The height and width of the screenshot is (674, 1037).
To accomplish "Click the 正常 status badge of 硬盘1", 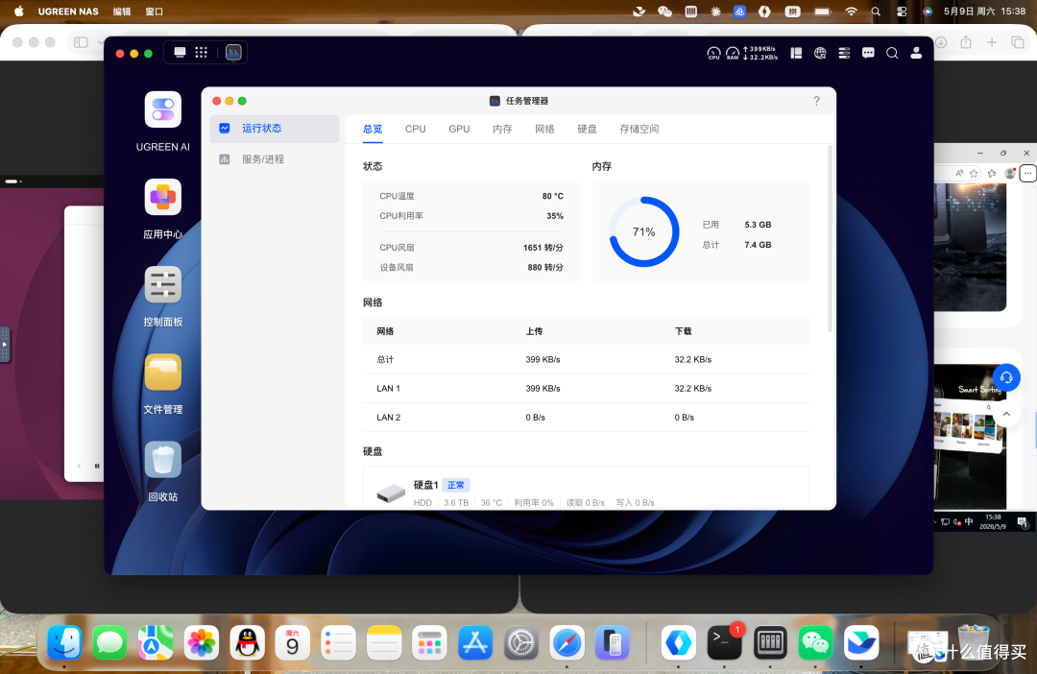I will (456, 485).
